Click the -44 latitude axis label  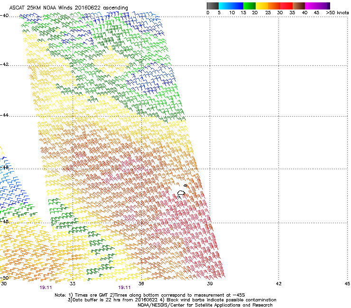tap(4, 115)
